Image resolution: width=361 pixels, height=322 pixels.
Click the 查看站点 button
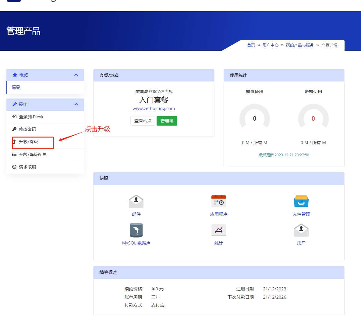point(143,121)
